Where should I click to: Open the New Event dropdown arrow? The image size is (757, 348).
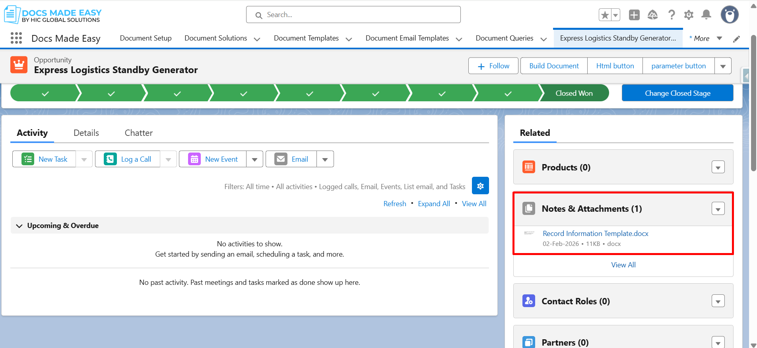coord(254,159)
